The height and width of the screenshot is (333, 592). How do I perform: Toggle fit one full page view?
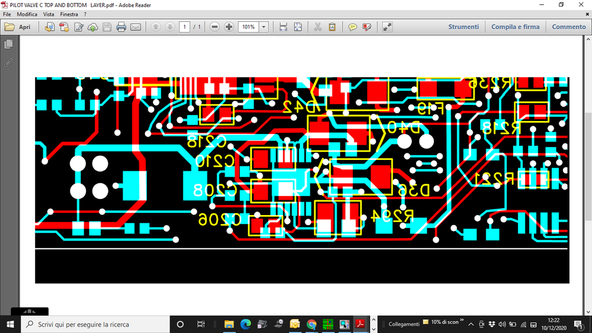coord(298,27)
